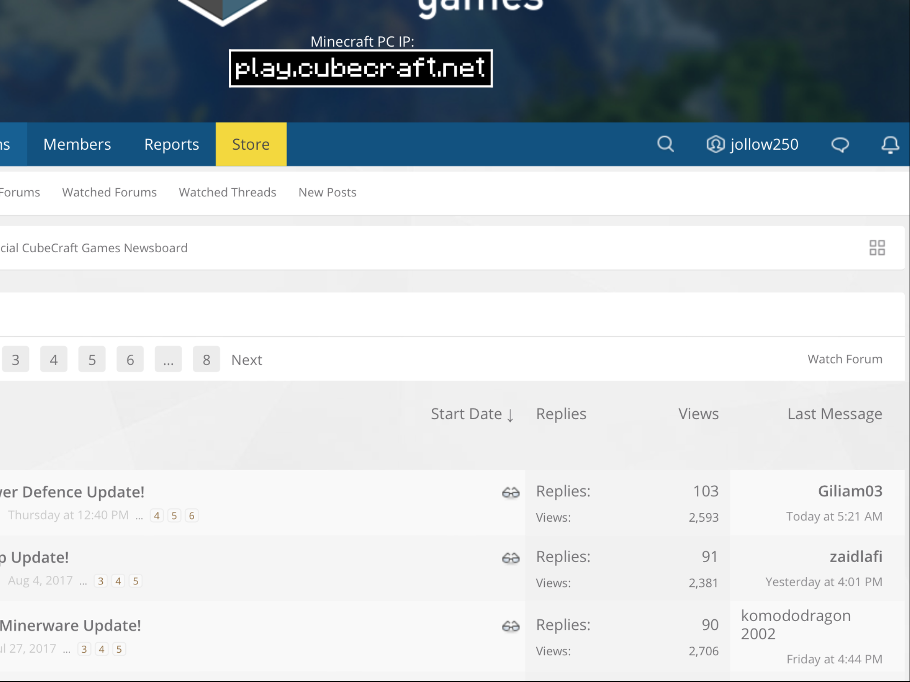Click the play.cubecraft.net IP banner
Viewport: 910px width, 682px height.
click(361, 68)
